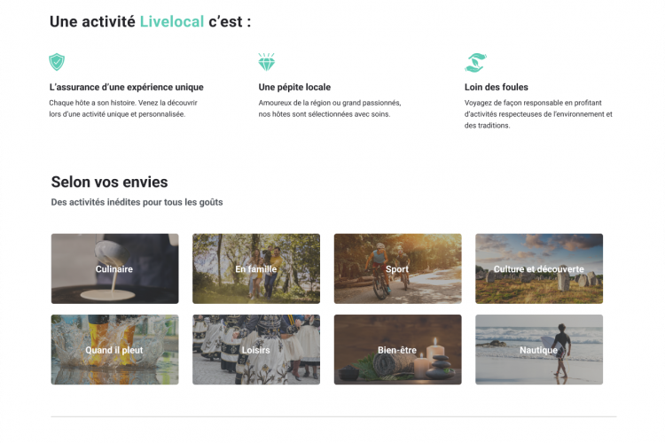
Task: Open the Nautique category card
Action: pos(539,349)
